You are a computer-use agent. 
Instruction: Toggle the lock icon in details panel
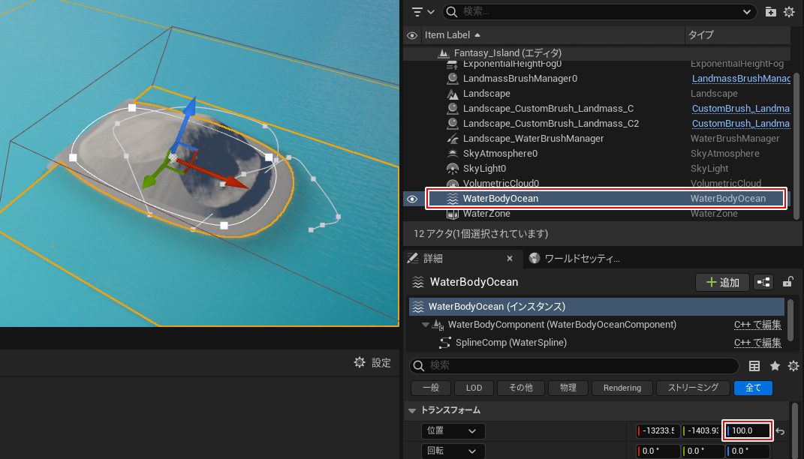click(x=787, y=282)
